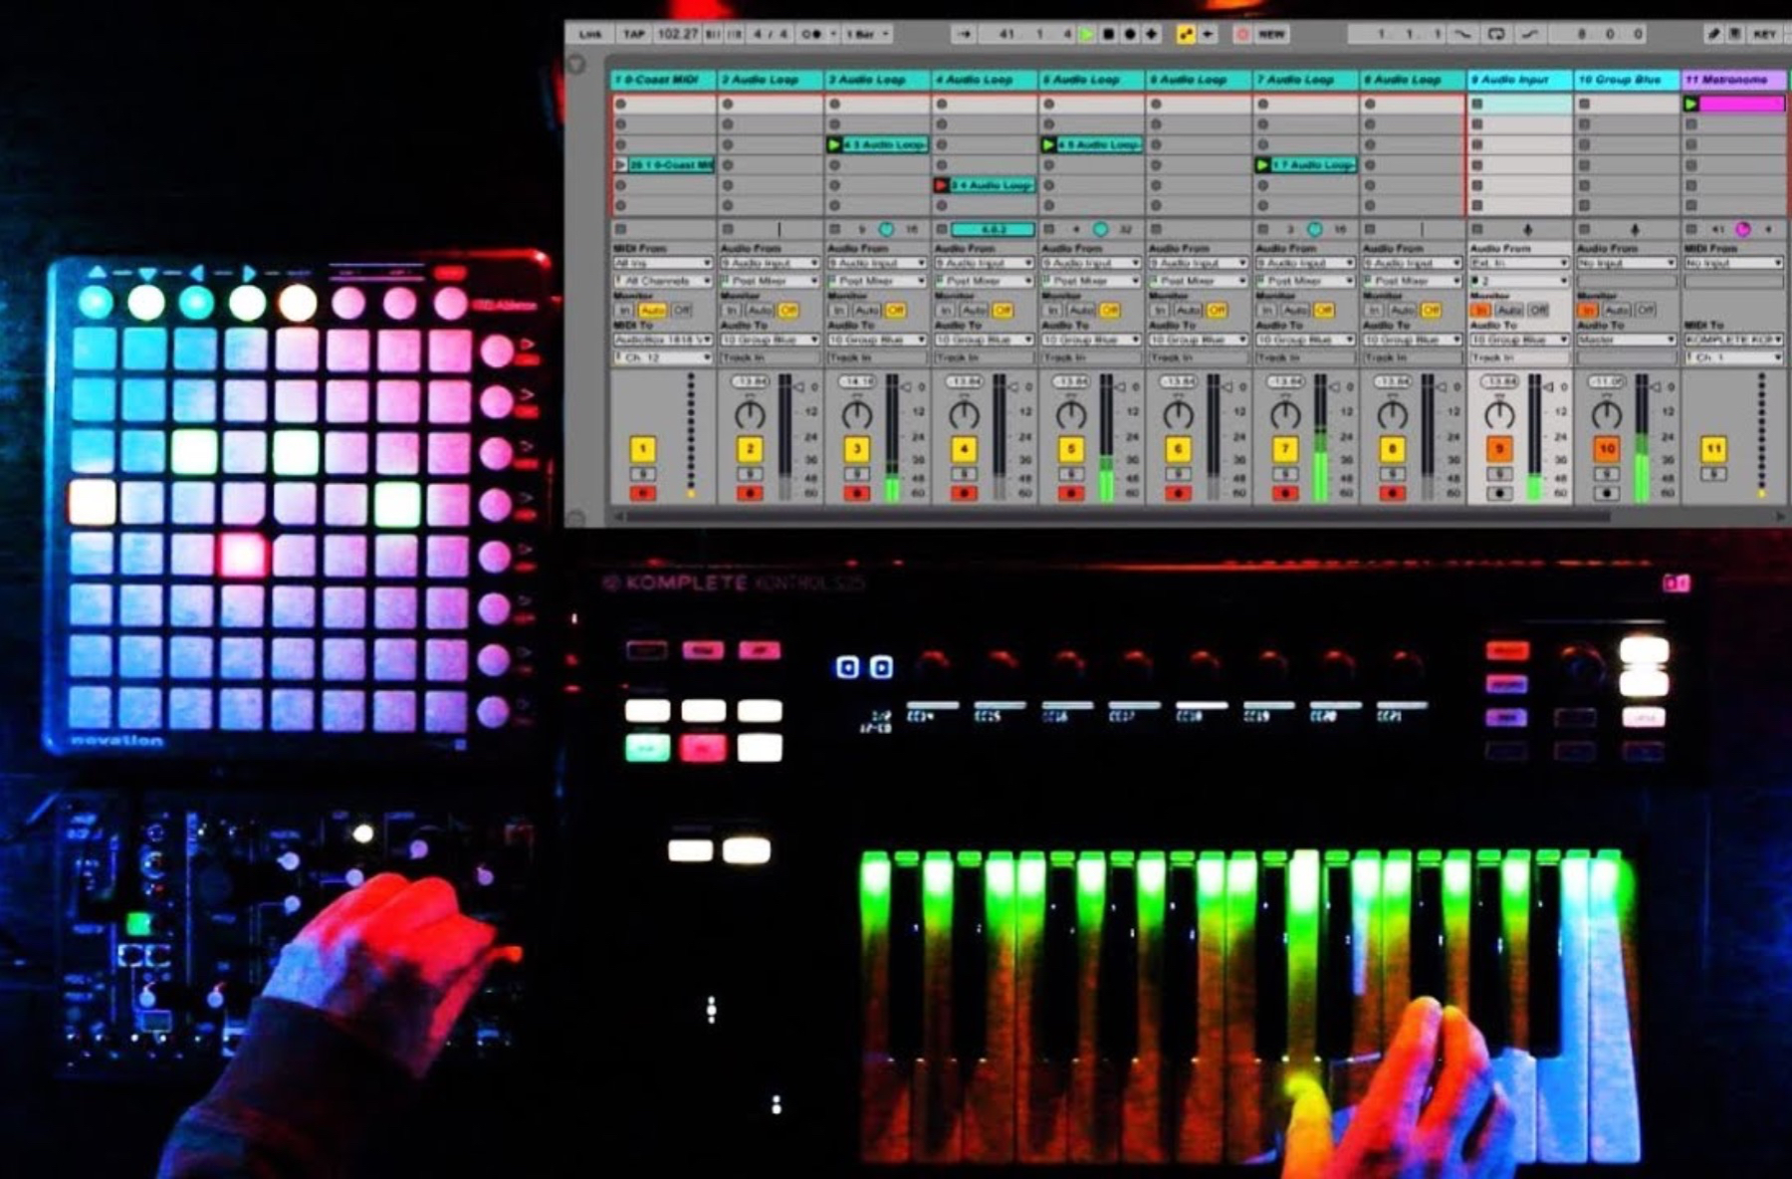
Task: Arm track 9 for recording
Action: [x=1499, y=493]
